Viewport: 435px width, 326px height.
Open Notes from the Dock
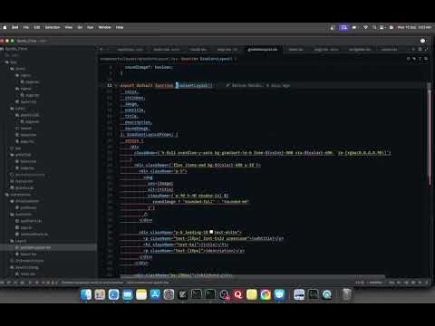coord(141,294)
